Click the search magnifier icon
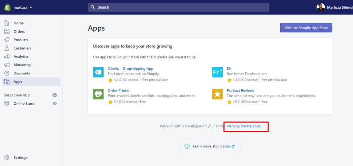Viewport: 353px width, 166px height. tap(93, 8)
